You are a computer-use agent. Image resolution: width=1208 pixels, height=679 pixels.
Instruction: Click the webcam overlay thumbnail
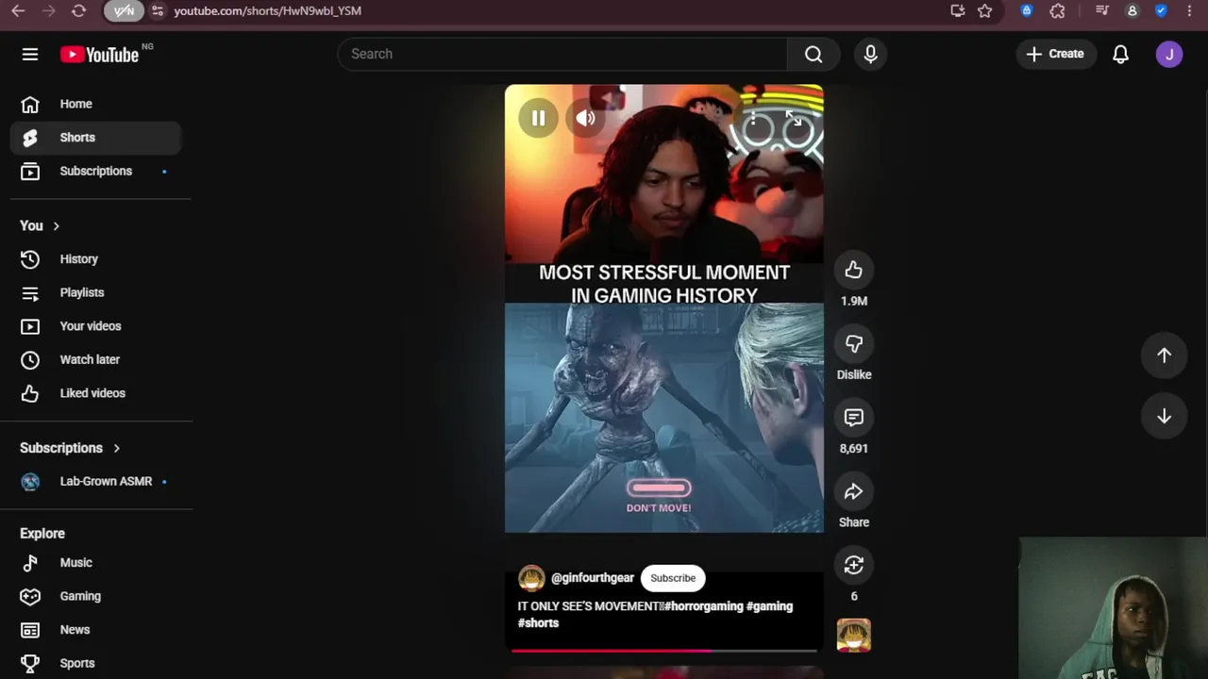coord(1114,608)
